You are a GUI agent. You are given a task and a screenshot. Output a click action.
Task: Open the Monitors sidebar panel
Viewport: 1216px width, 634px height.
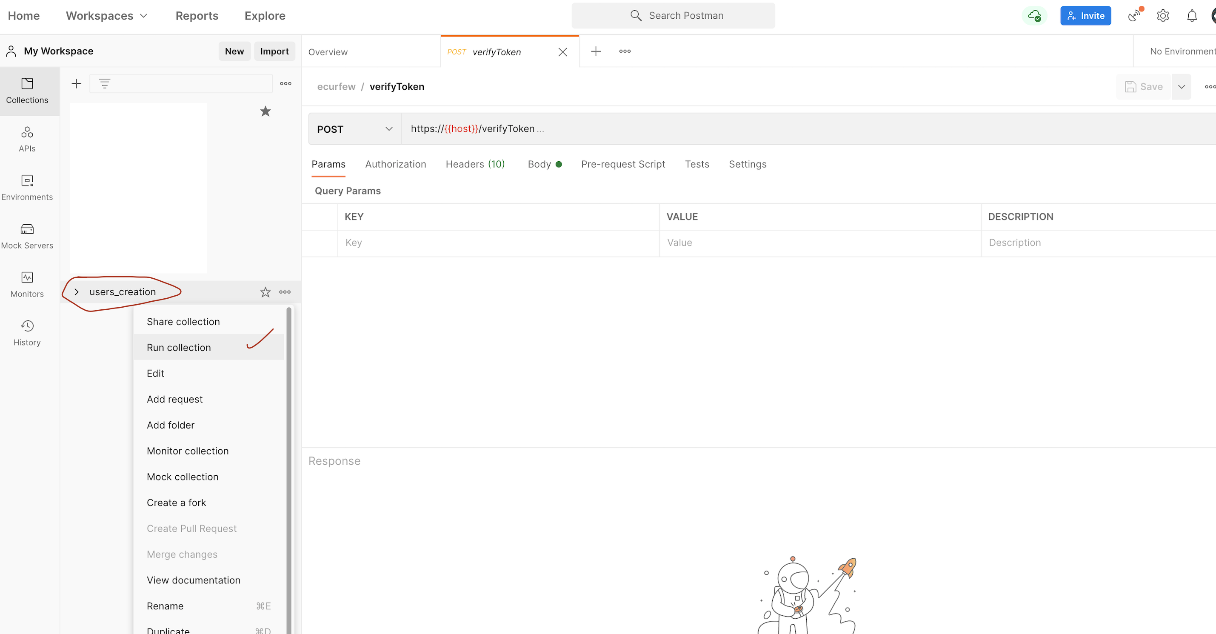(x=27, y=284)
